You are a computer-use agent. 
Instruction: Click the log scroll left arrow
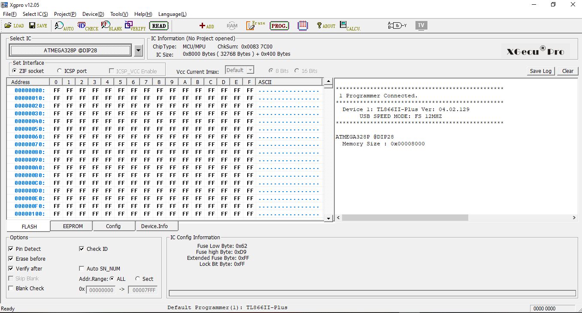338,218
